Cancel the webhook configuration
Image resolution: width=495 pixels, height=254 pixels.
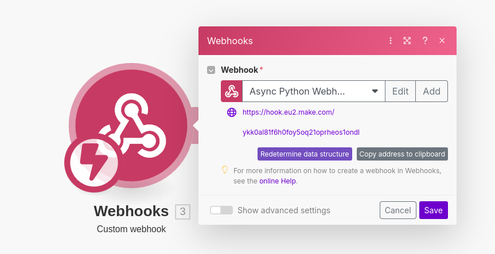click(x=397, y=210)
